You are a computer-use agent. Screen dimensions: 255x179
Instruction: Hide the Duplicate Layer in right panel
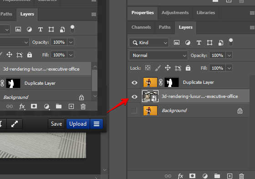[x=134, y=82]
